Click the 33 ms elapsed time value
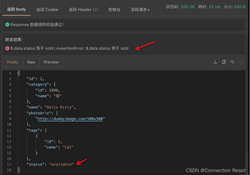 [215, 7]
